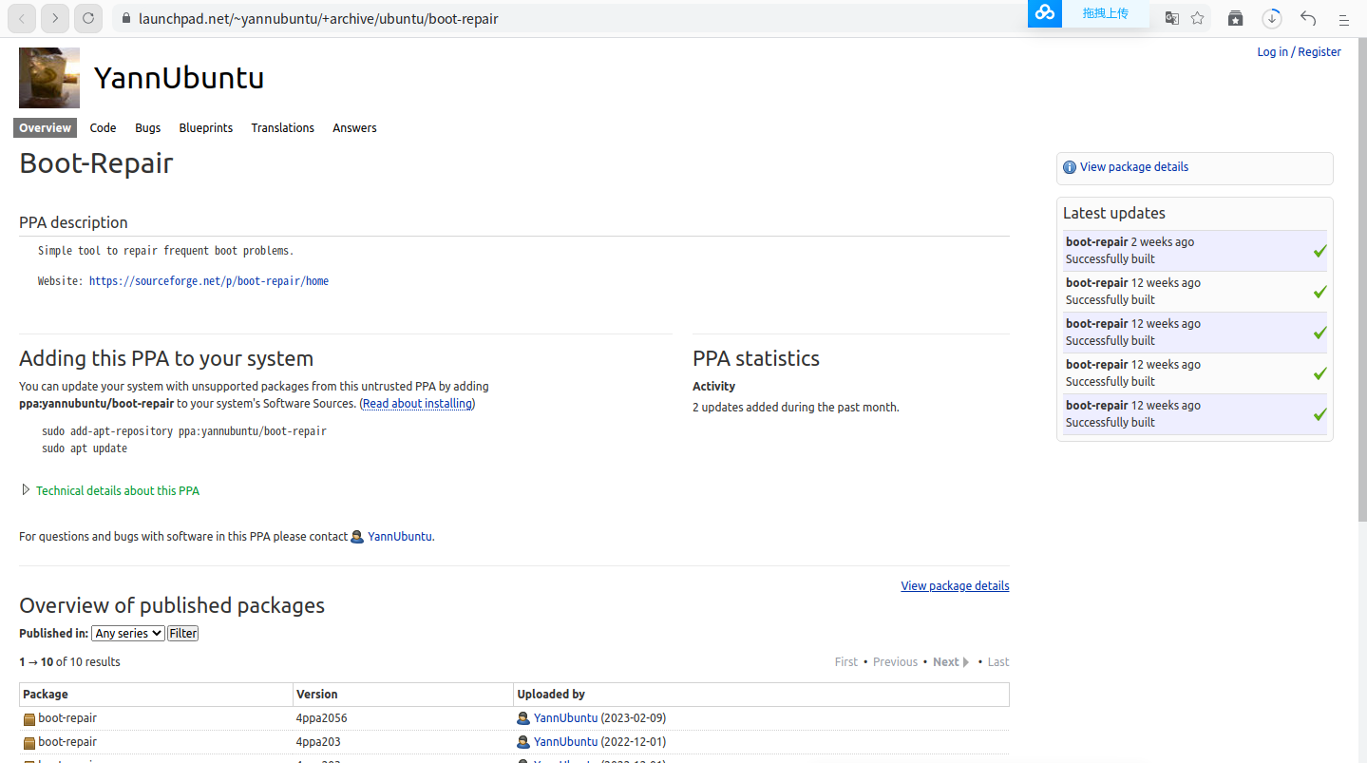Bookmark this page with the star icon
1367x763 pixels.
point(1198,18)
